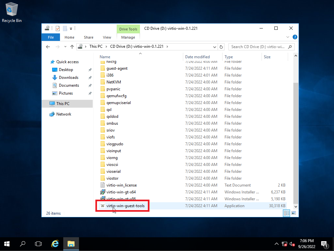This screenshot has height=251, width=334.
Task: Select the Drive Tools contextual tab
Action: [x=128, y=29]
